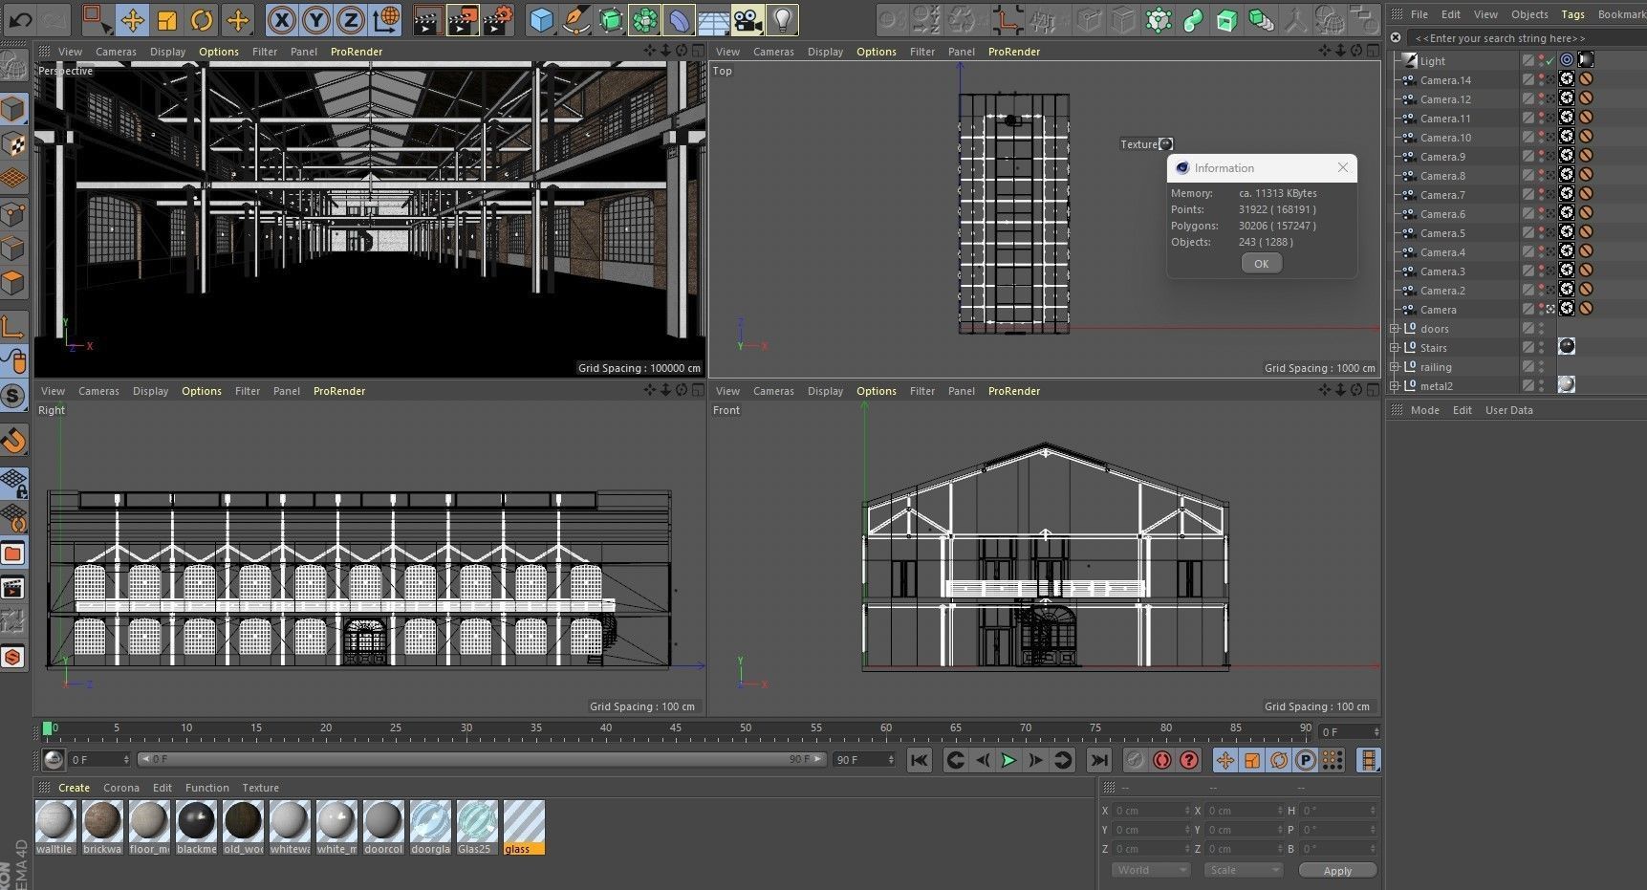1647x890 pixels.
Task: Add a Cube primitive object
Action: [x=542, y=19]
